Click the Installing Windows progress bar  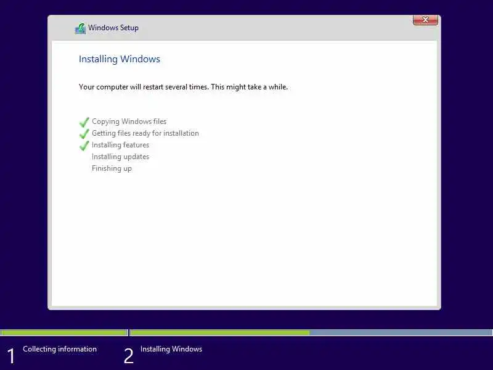point(311,332)
